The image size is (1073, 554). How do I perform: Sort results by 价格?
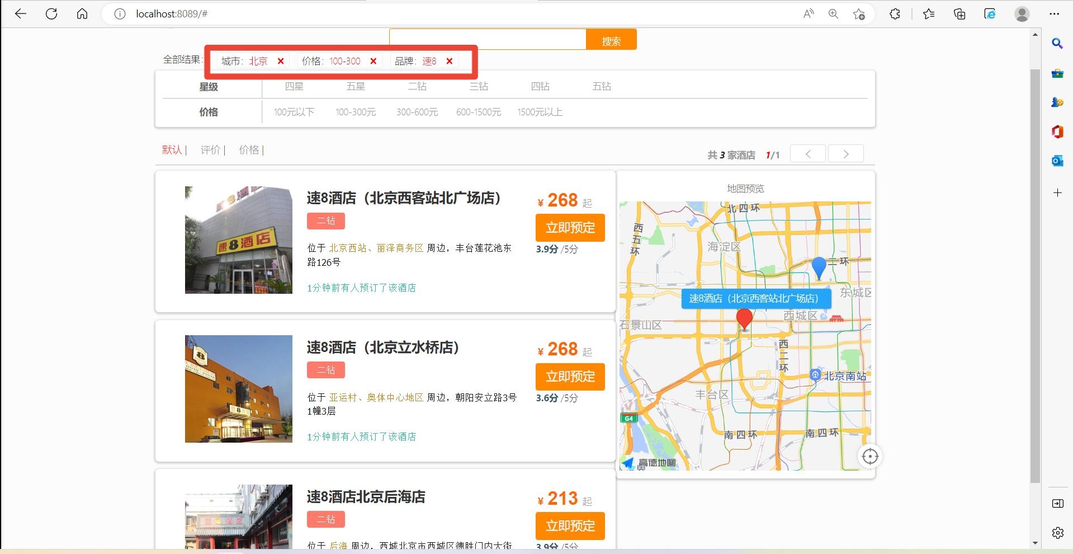(249, 149)
